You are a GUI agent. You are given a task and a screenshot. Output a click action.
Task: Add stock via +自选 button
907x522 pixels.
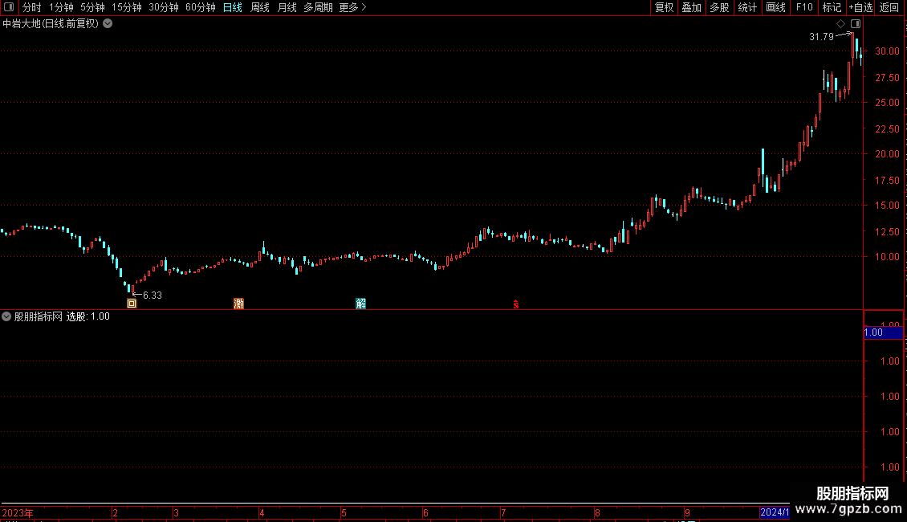tap(860, 7)
